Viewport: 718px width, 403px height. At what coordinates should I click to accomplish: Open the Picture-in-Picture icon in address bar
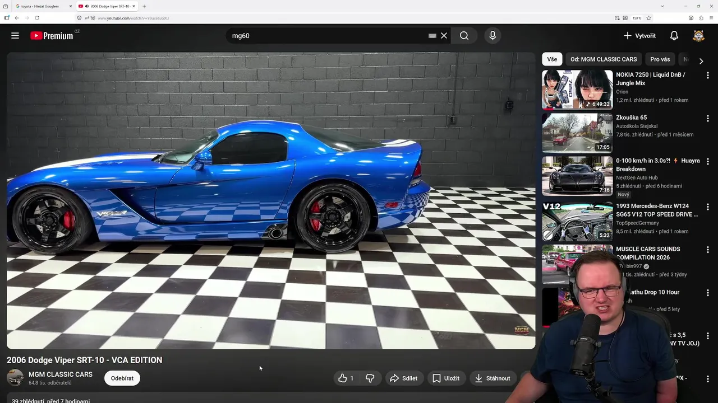(x=618, y=18)
